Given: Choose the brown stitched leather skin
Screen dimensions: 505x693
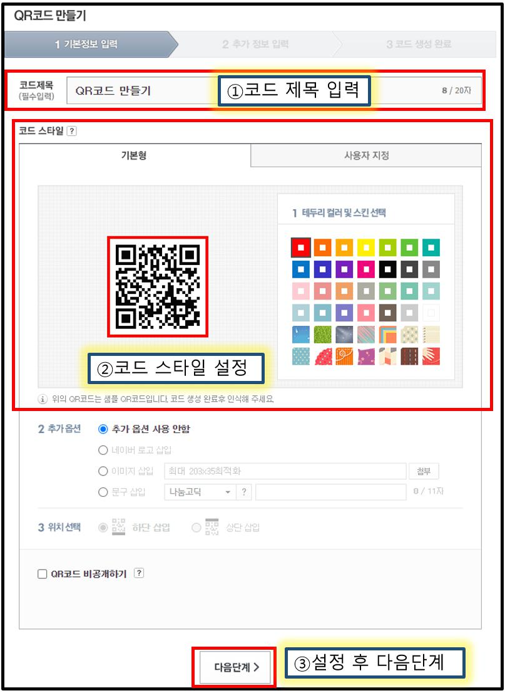Looking at the screenshot, I should click(x=409, y=357).
